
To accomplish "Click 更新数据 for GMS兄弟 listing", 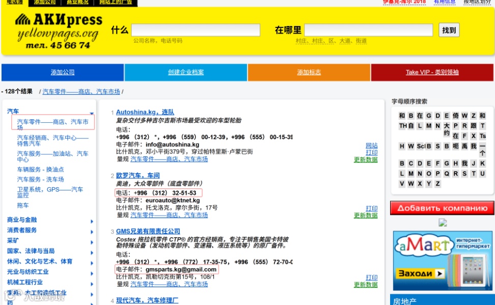I will pos(366,285).
